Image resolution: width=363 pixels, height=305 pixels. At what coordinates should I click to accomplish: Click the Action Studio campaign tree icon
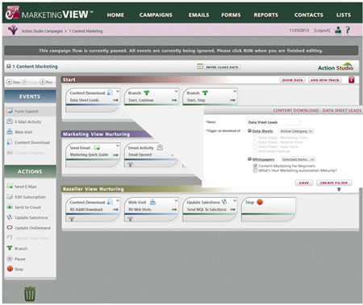tap(12, 30)
